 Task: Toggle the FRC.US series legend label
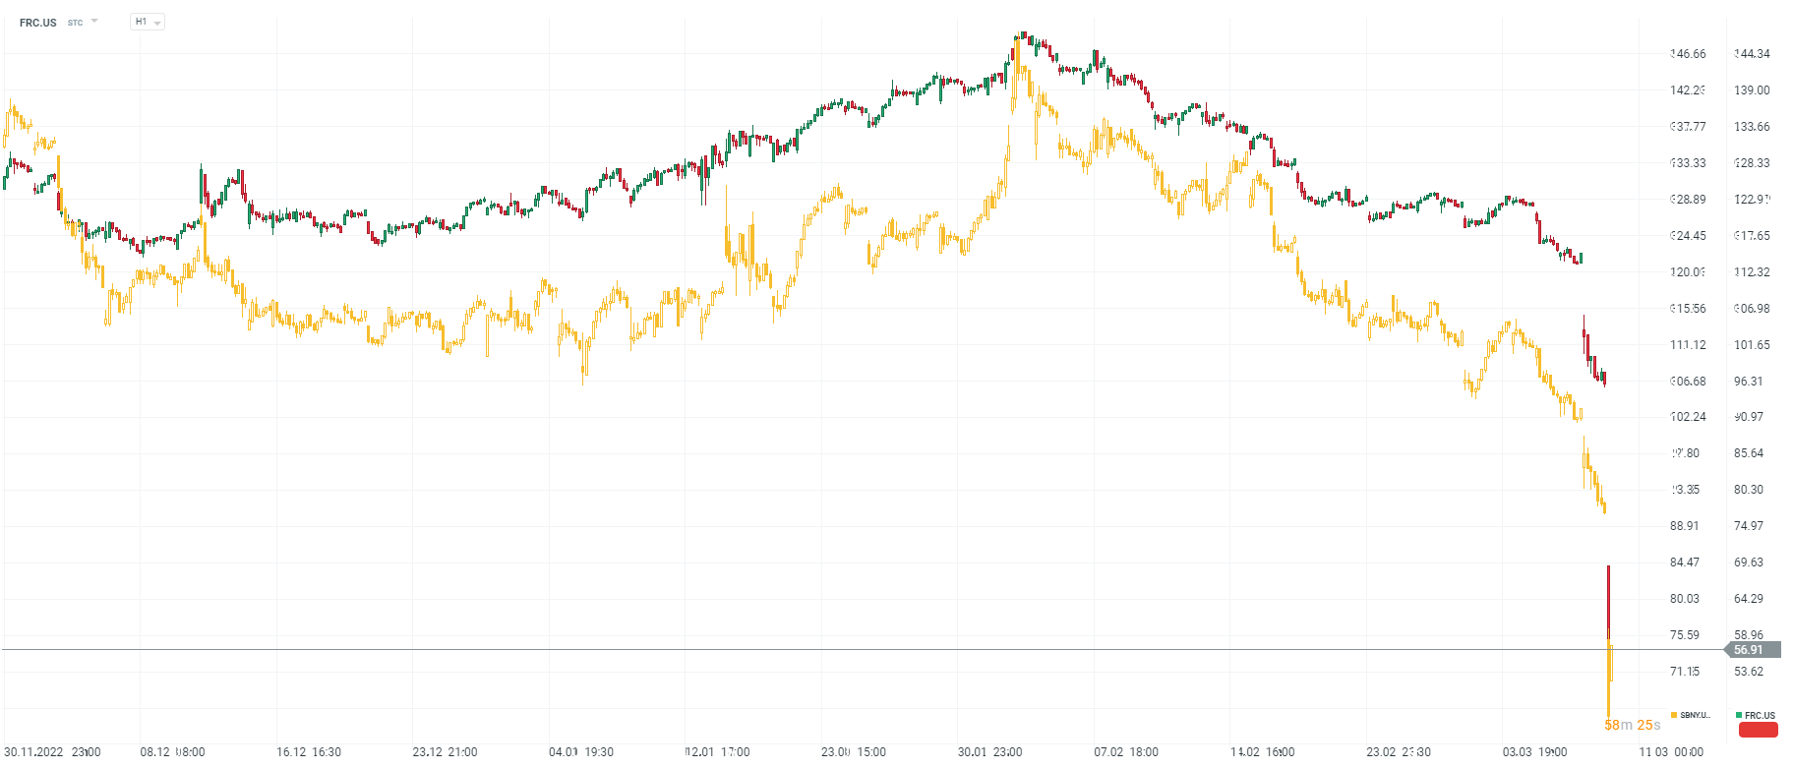pos(1761,715)
